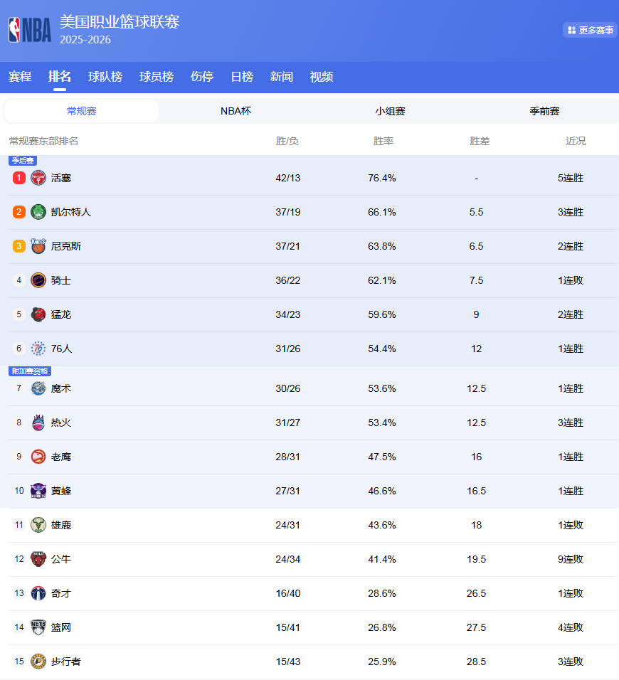Click the grid icon beside 更多赛事
Viewport: 619px width, 680px height.
click(x=571, y=31)
